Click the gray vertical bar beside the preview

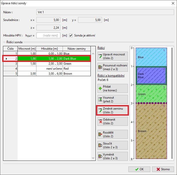(x=172, y=103)
